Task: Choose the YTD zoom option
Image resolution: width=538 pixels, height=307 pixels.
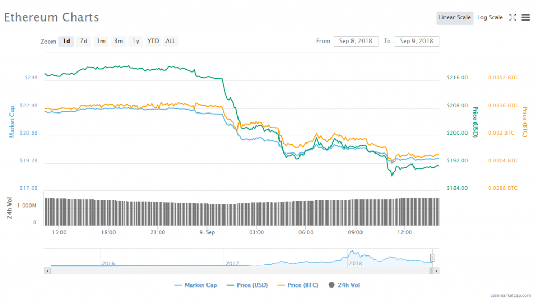Action: 153,41
